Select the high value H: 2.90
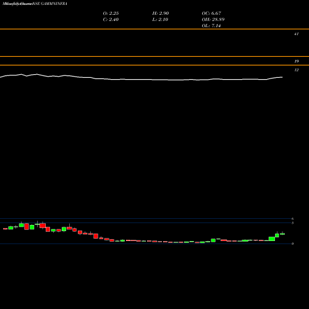The width and height of the screenshot is (309, 309). (x=161, y=13)
